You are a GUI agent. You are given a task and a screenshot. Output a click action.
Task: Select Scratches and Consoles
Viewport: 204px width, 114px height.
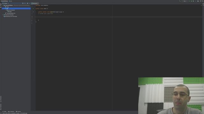tap(11, 16)
